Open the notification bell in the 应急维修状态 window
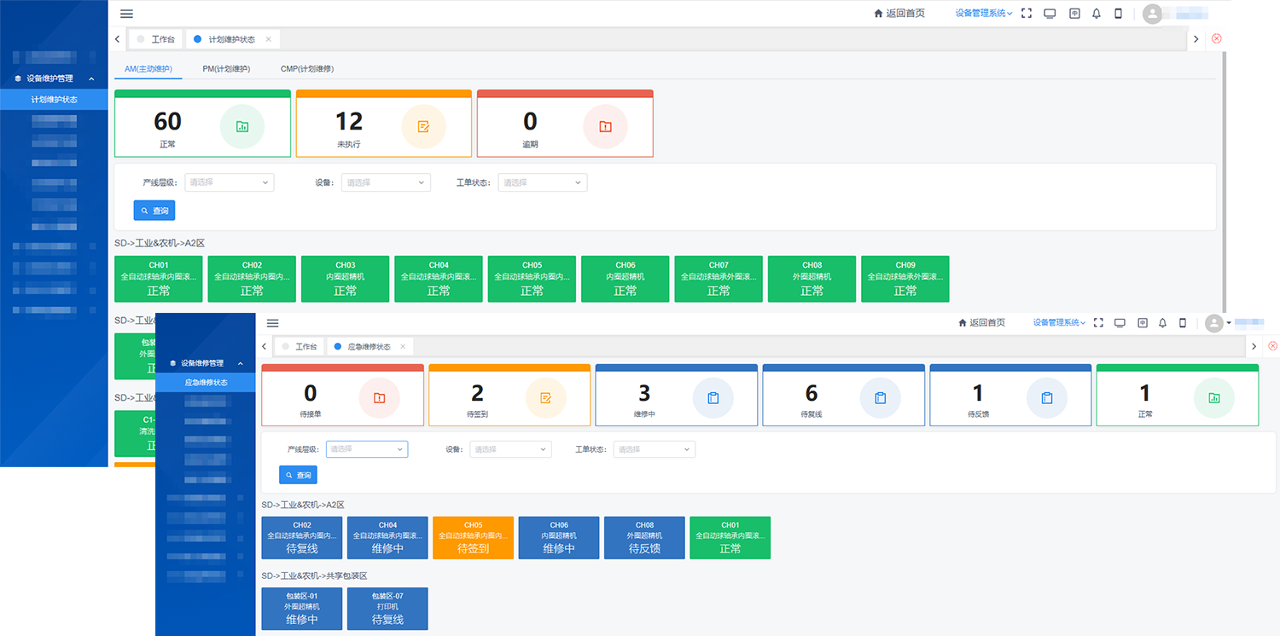Viewport: 1280px width, 636px height. point(1162,323)
